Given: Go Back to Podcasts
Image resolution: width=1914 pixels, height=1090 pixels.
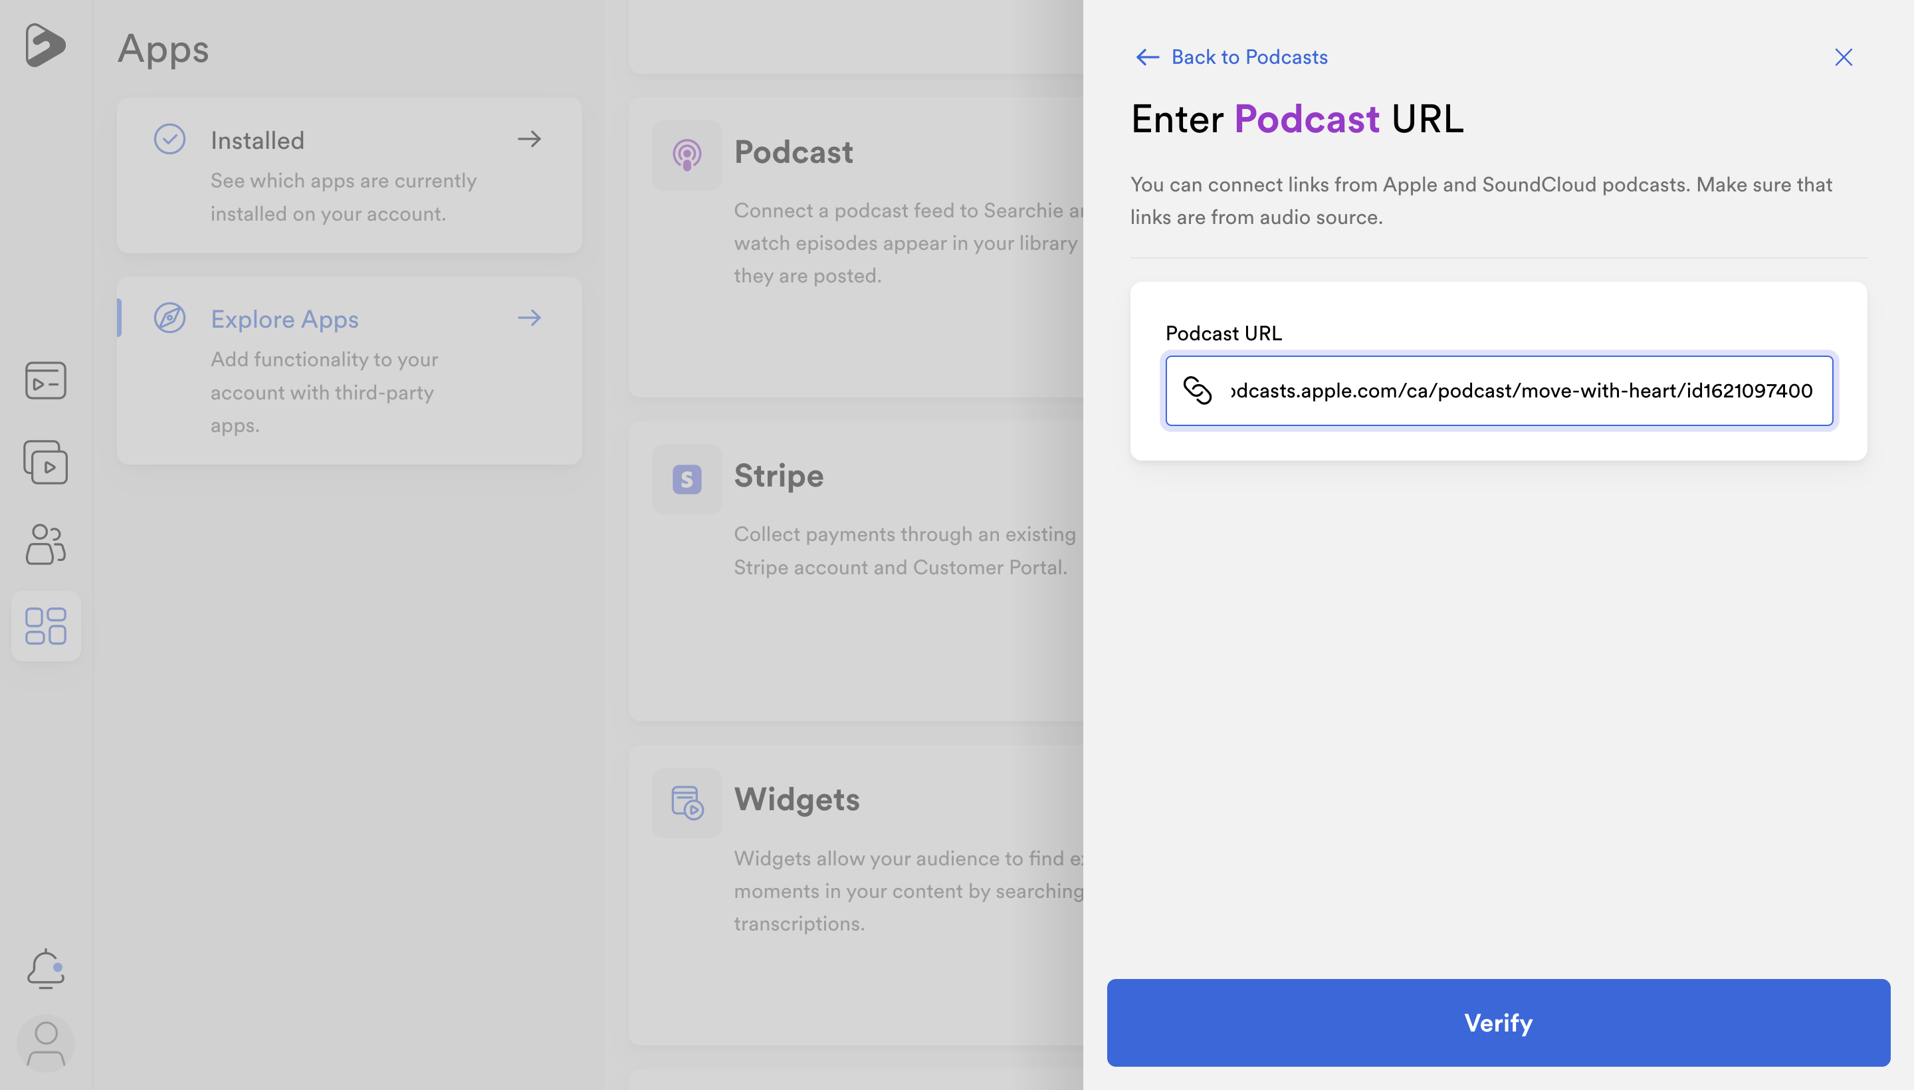Looking at the screenshot, I should (x=1231, y=57).
